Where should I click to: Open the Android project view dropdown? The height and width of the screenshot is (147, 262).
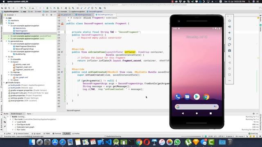(x=11, y=15)
